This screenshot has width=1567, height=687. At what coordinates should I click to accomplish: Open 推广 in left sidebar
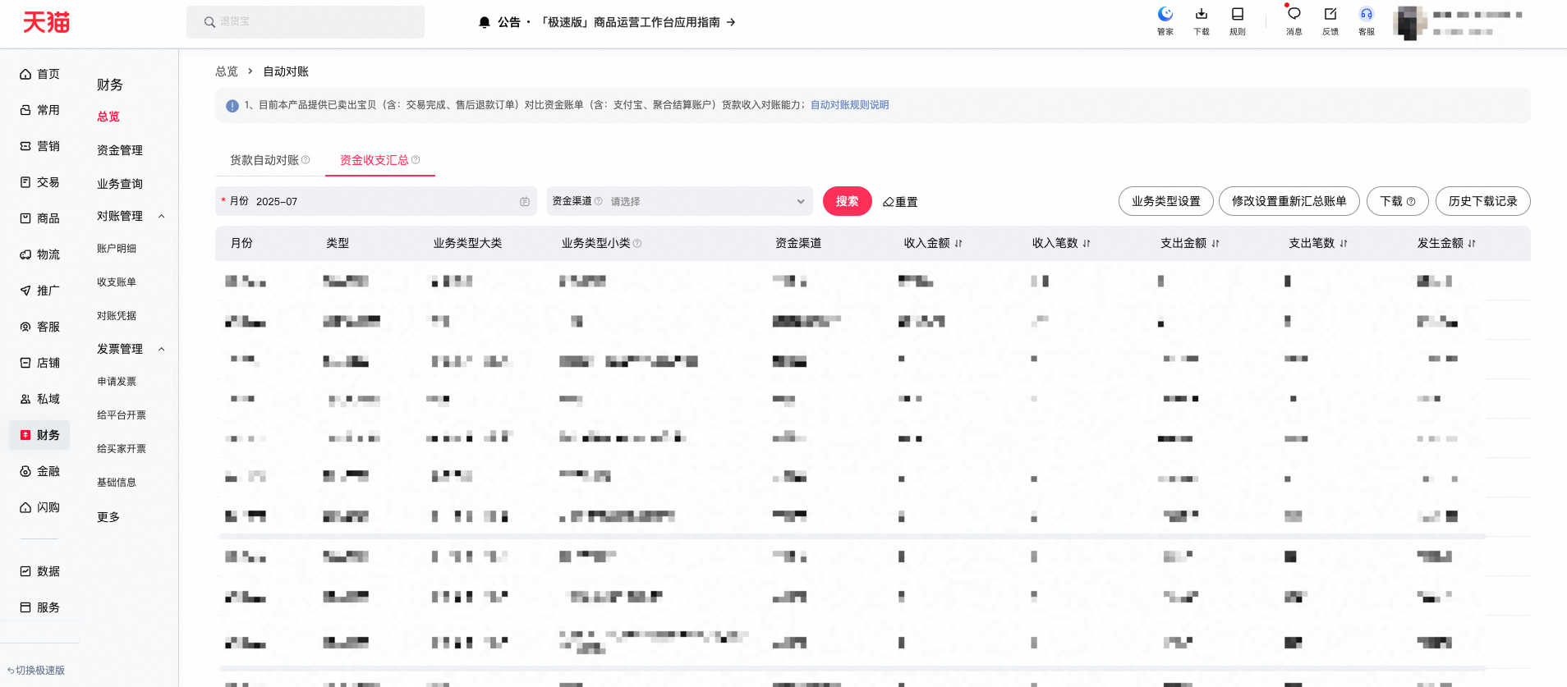pos(39,291)
